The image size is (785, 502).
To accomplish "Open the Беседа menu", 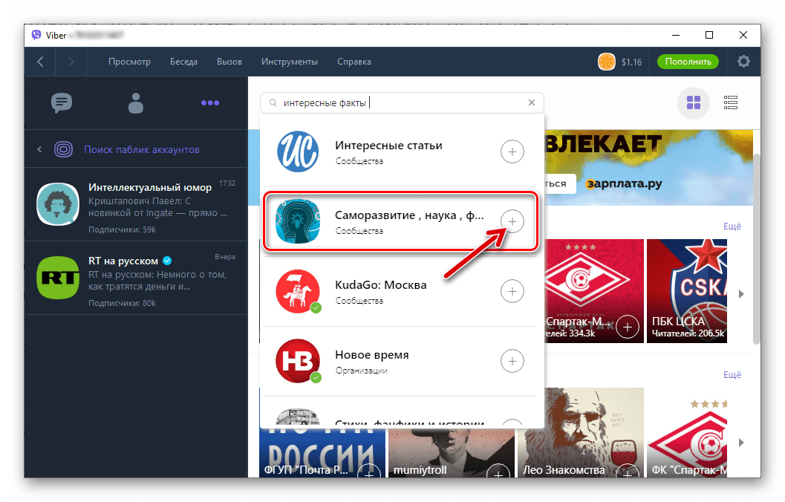I will point(183,62).
